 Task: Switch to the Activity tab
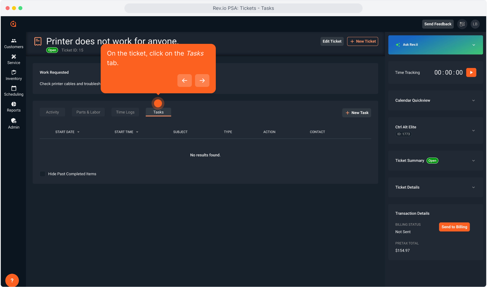52,112
